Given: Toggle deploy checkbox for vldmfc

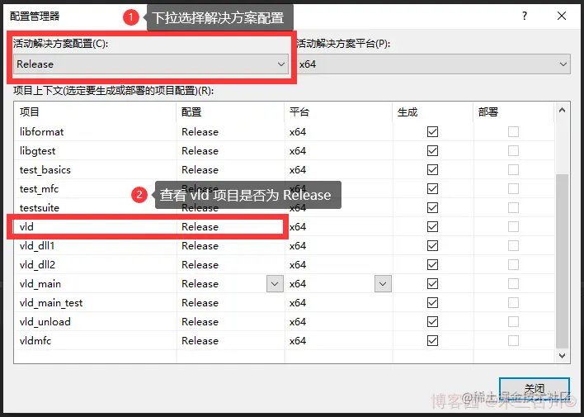Looking at the screenshot, I should click(513, 340).
